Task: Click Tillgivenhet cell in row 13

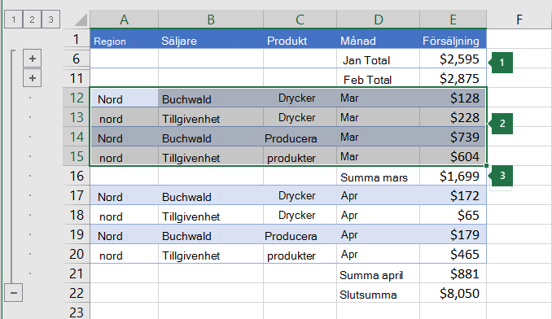Action: 211,117
